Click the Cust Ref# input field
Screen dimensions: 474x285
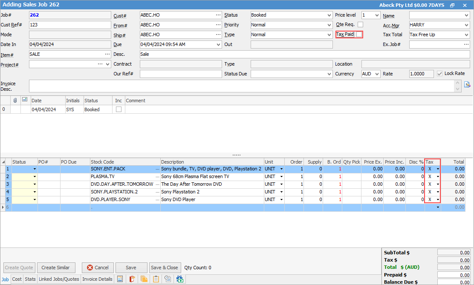pos(69,25)
